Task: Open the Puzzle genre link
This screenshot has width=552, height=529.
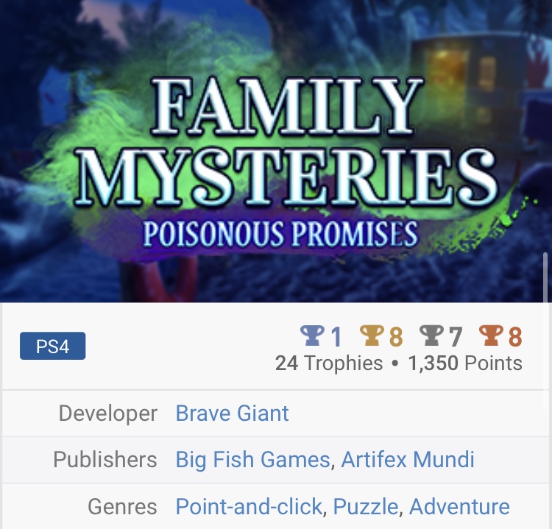Action: tap(365, 506)
